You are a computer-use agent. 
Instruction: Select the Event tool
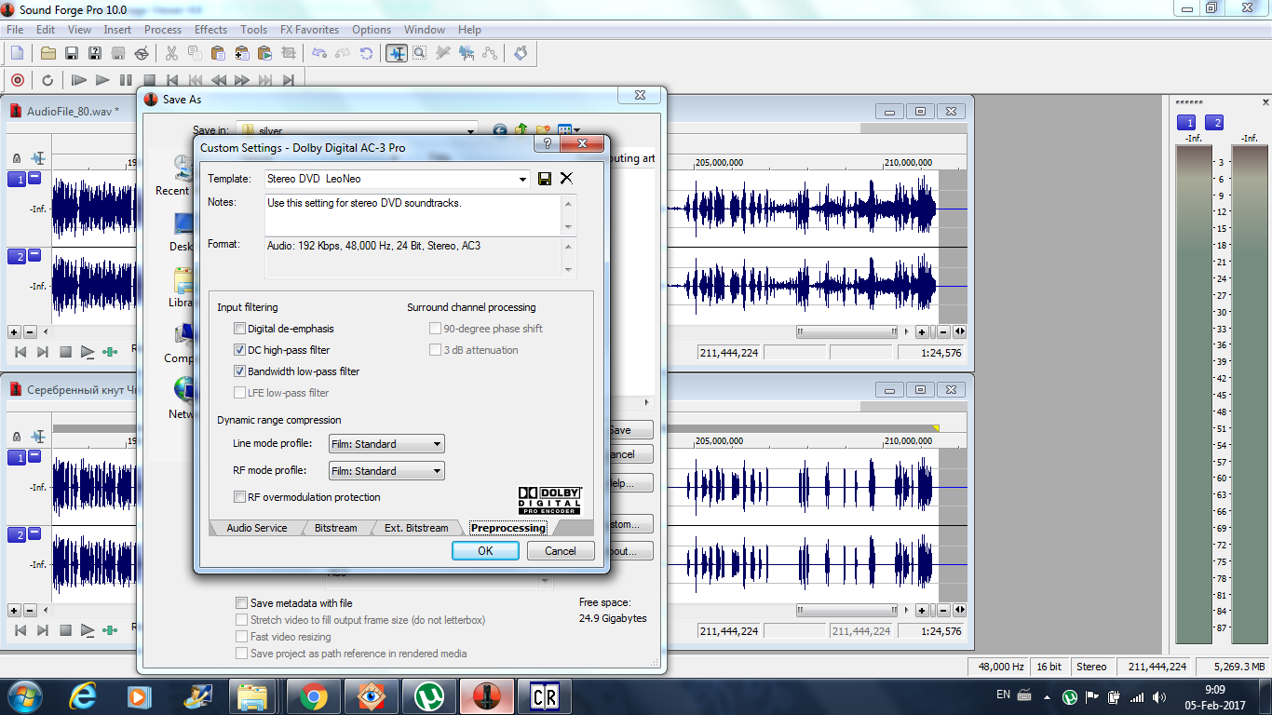pyautogui.click(x=467, y=53)
